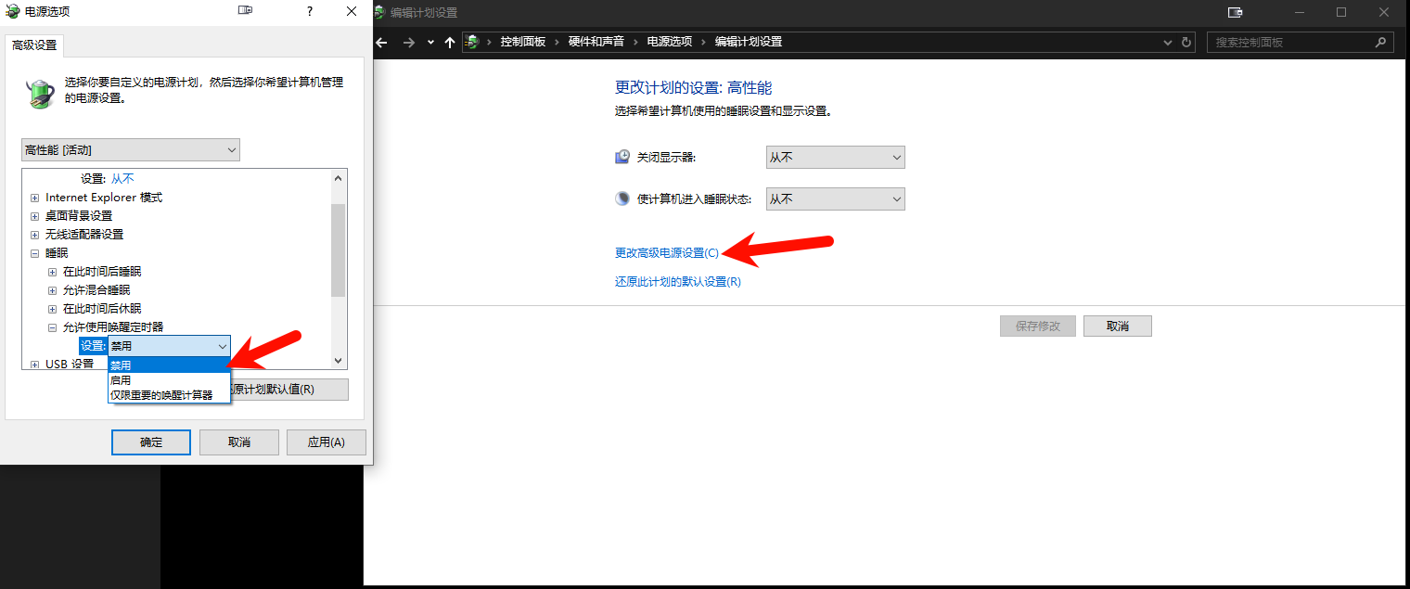Go forward in the Control Panel window
The width and height of the screenshot is (1410, 589).
tap(409, 43)
